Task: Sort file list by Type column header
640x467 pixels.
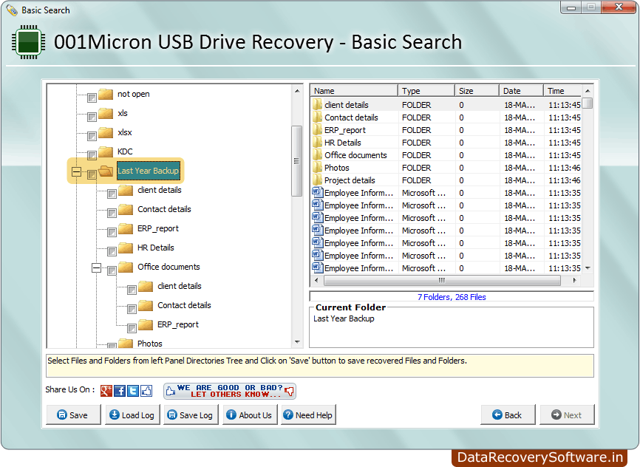Action: [426, 91]
